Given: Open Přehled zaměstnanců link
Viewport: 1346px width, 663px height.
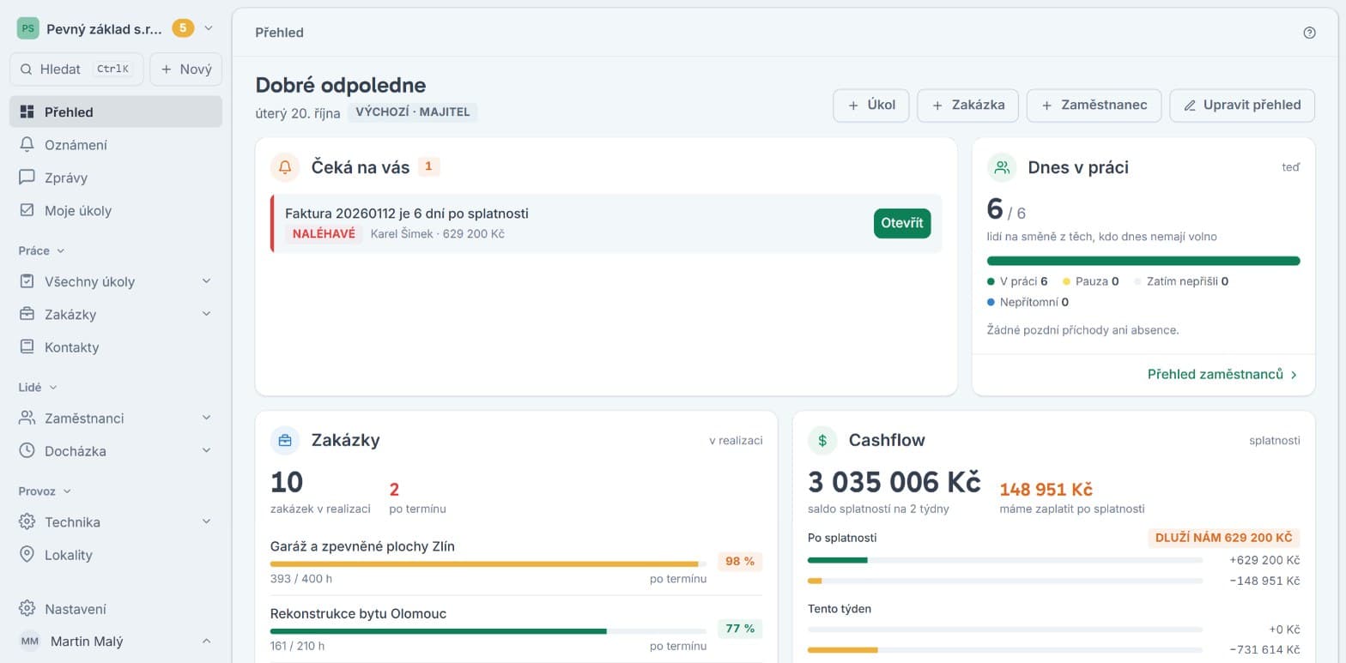Looking at the screenshot, I should (1222, 374).
